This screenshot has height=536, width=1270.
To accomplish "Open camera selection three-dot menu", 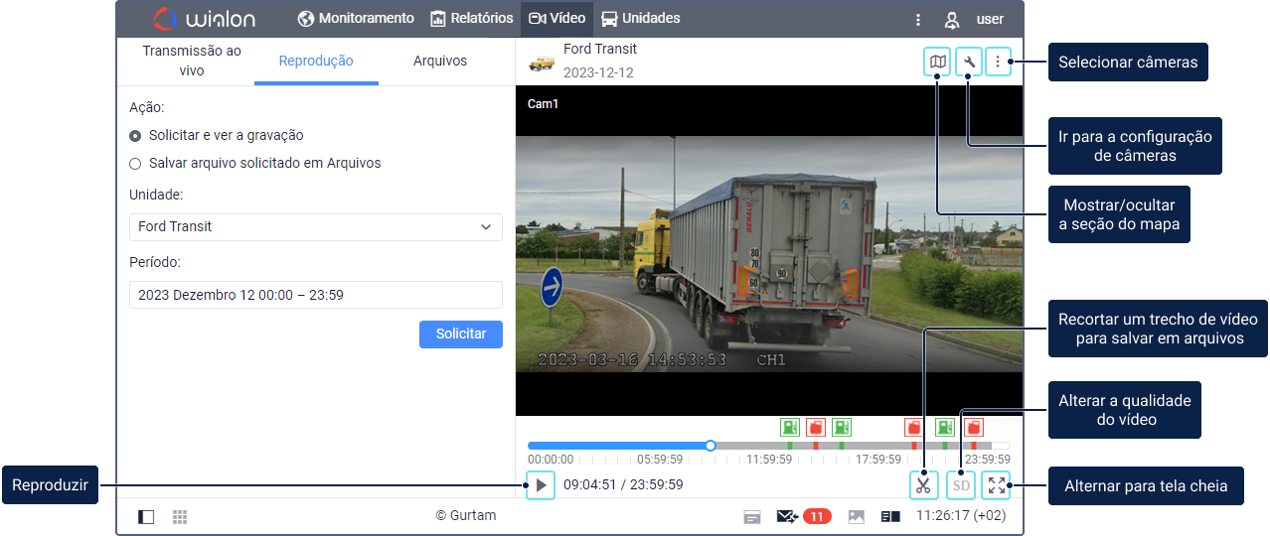I will click(998, 63).
